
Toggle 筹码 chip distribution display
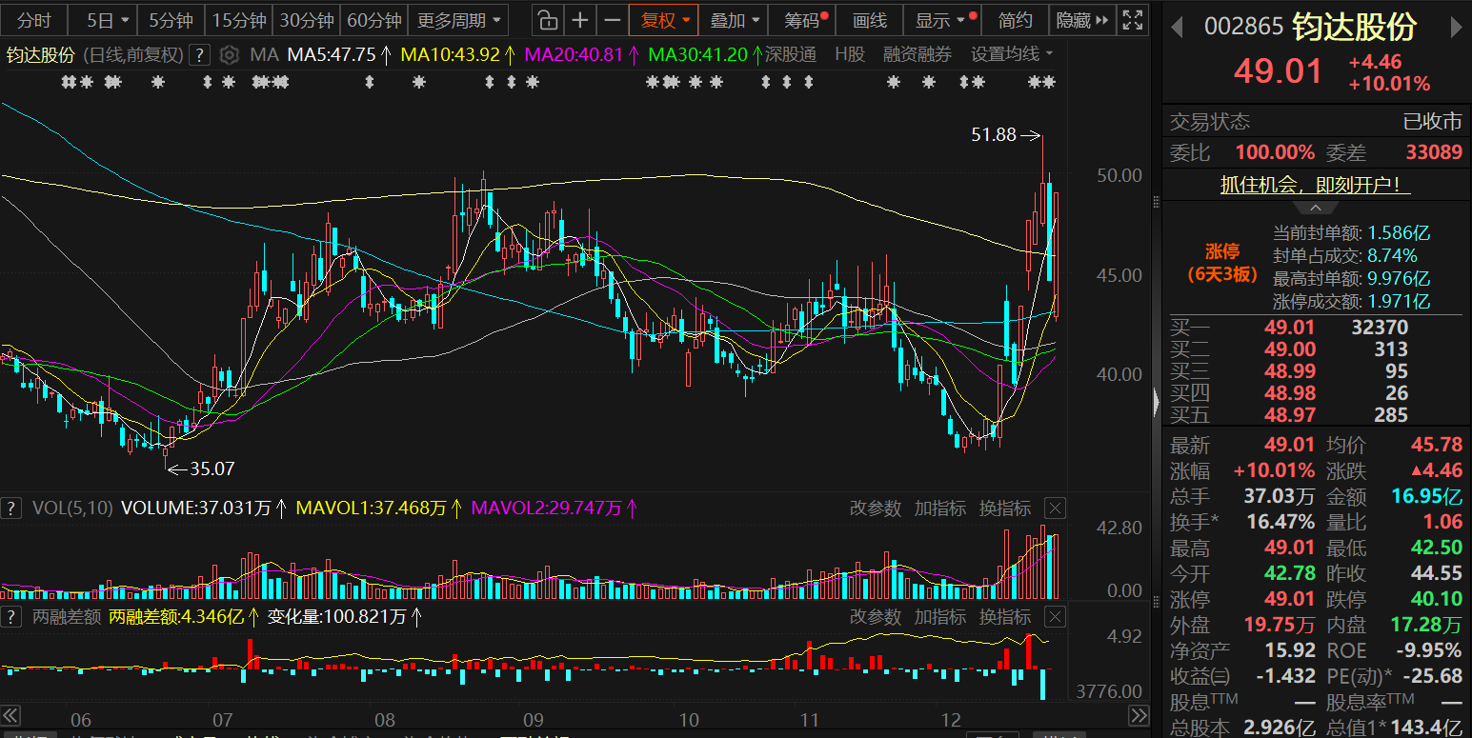[805, 20]
